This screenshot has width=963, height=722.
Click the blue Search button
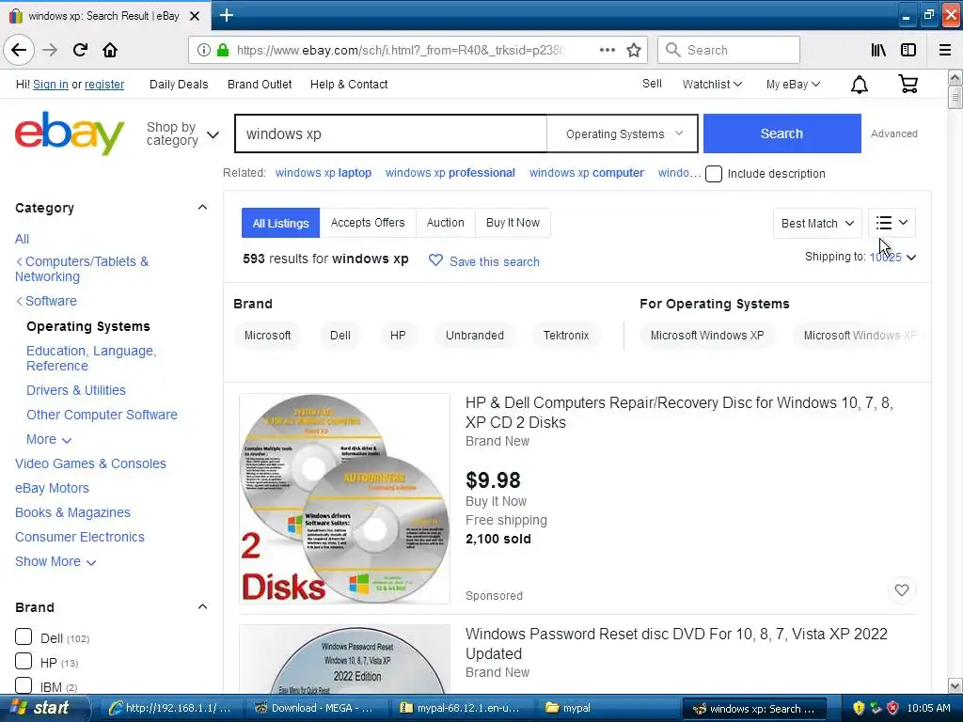(x=781, y=133)
